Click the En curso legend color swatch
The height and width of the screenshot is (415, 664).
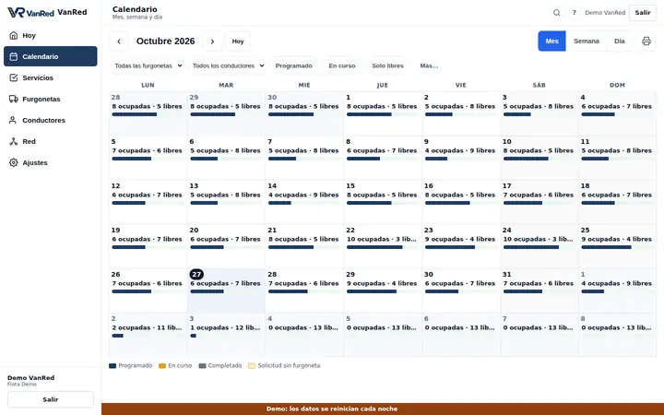pyautogui.click(x=162, y=366)
